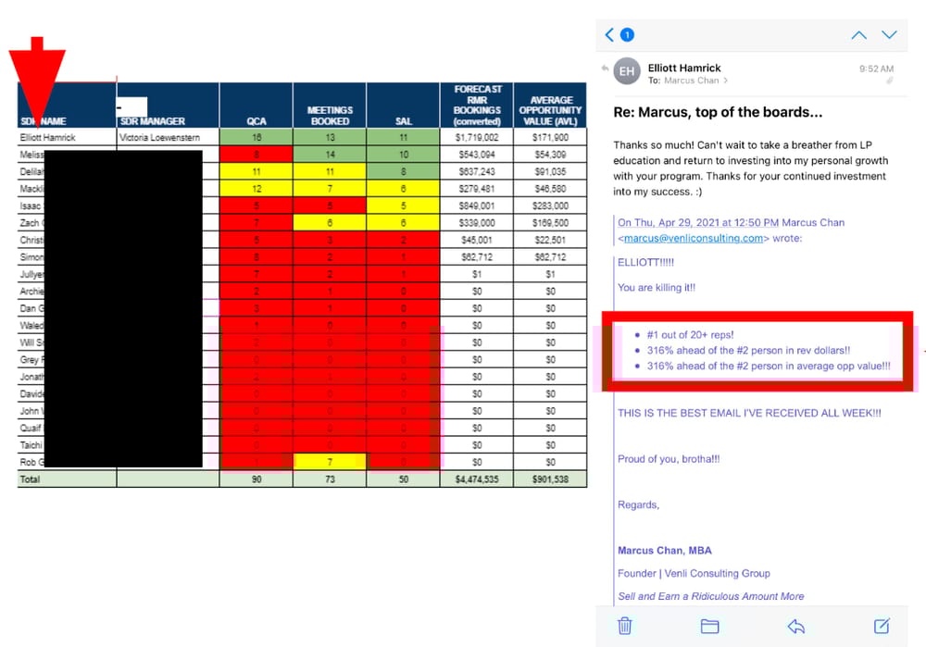
Task: Click the yellow QCA cell showing 12
Action: coord(257,188)
